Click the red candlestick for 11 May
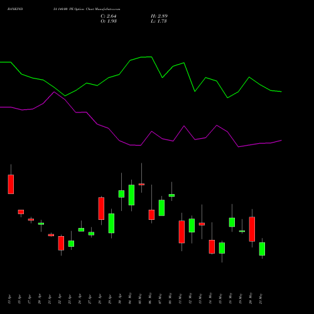Viewport: 314px width, 314px height. (x=181, y=232)
